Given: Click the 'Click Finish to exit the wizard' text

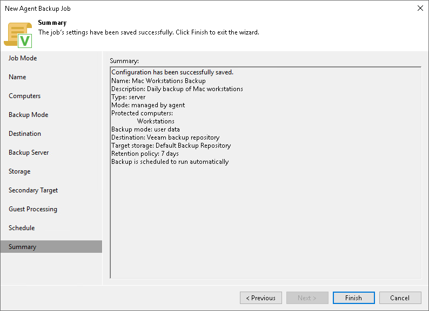Looking at the screenshot, I should (x=217, y=32).
